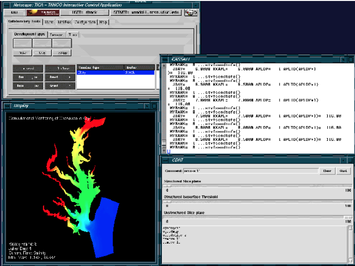Viewport: 355px width, 266px height.
Task: Open the CDAT window menu button
Action: 164,161
